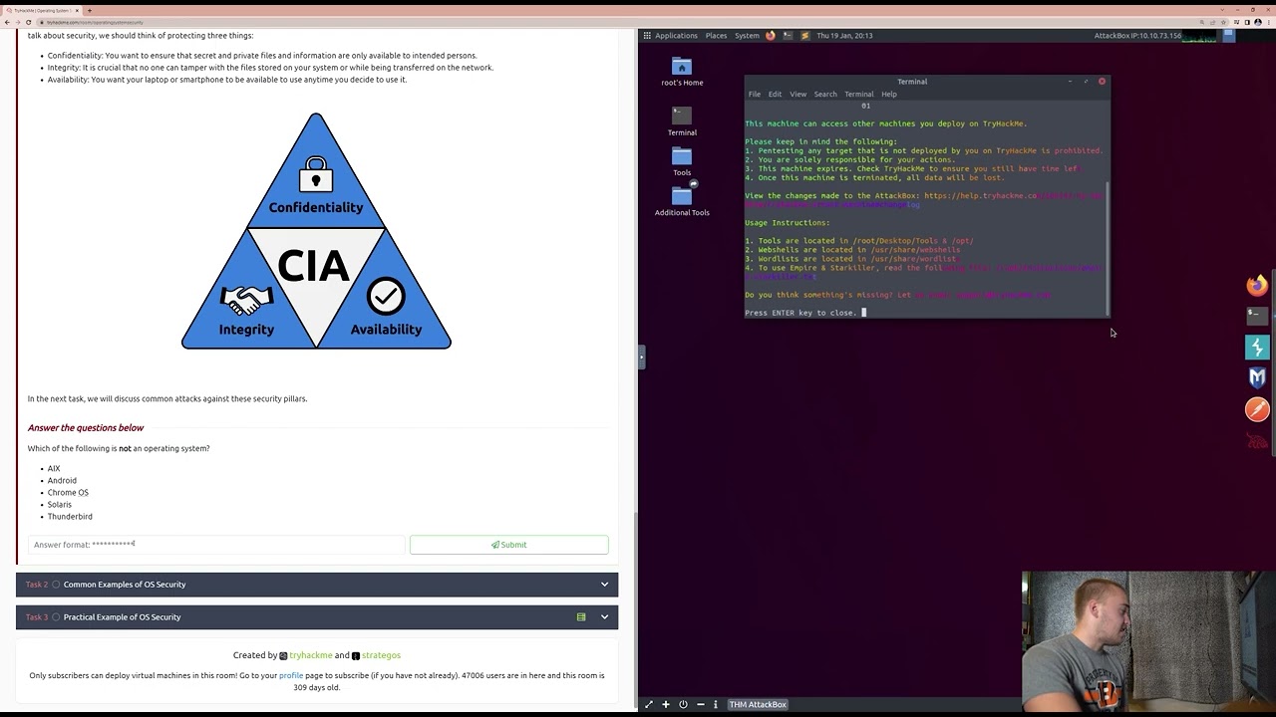This screenshot has height=717, width=1276.
Task: Click the blue M shield dock icon
Action: (1257, 377)
